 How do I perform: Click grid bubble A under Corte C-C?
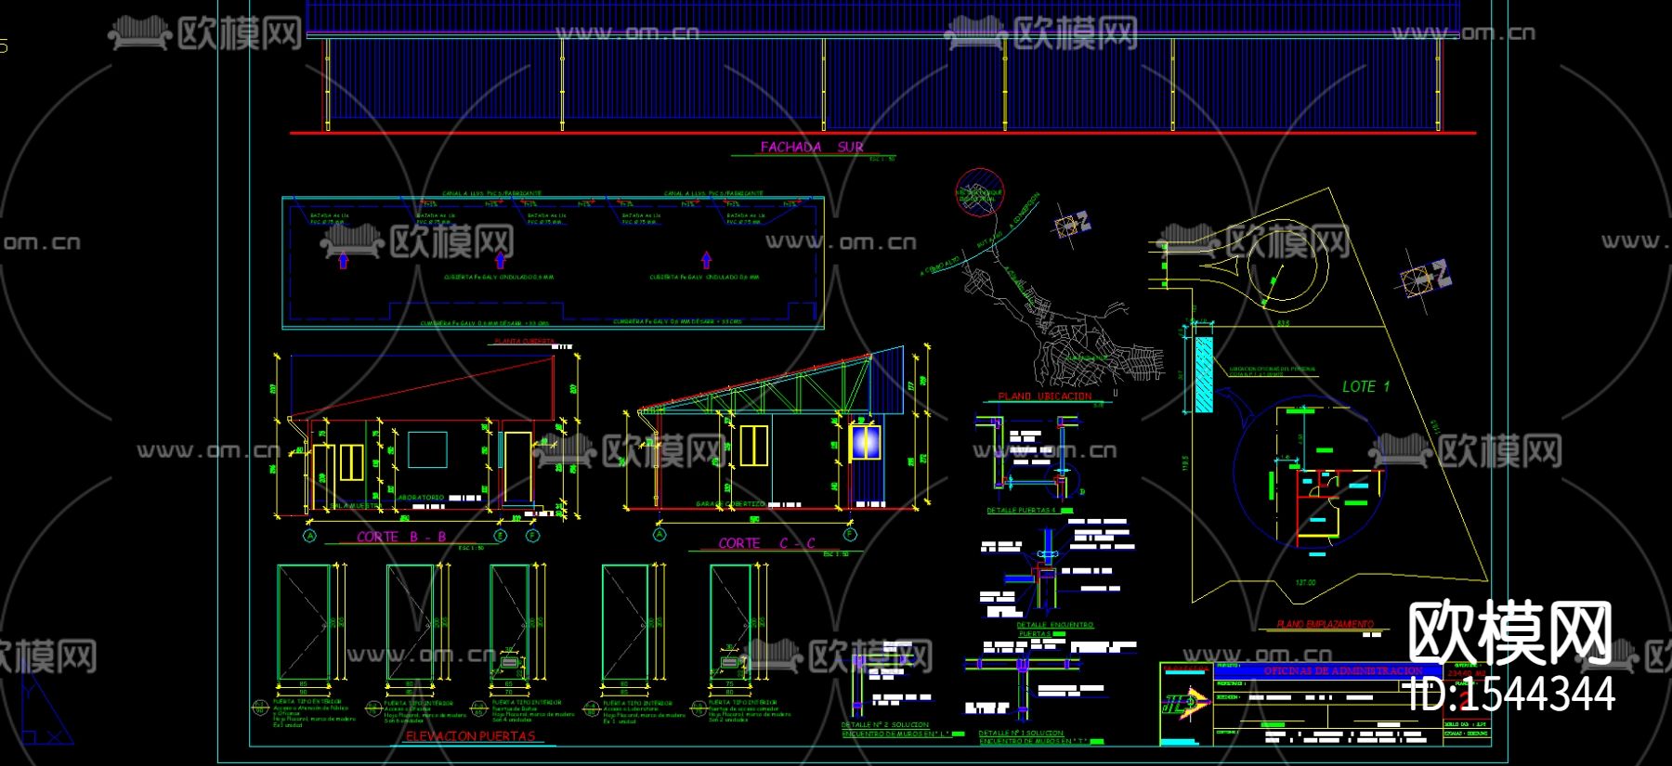click(x=660, y=536)
